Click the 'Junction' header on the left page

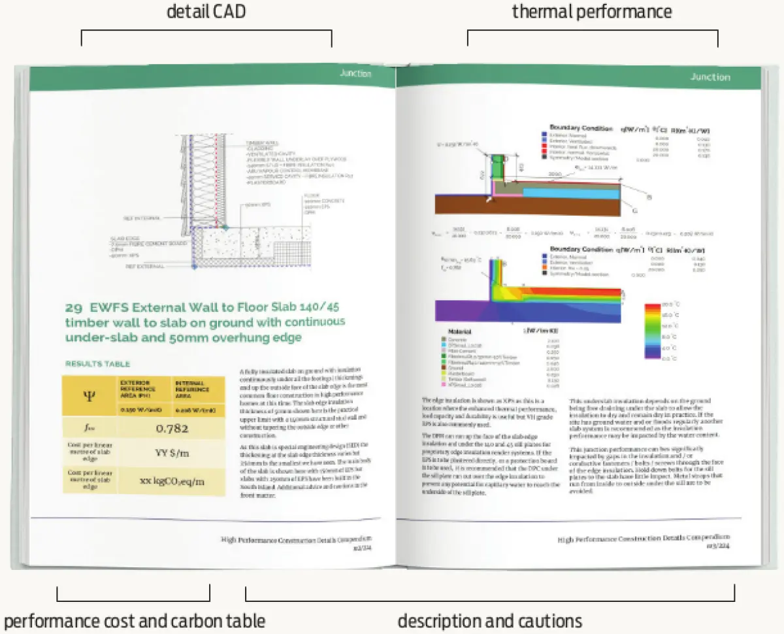tap(355, 74)
